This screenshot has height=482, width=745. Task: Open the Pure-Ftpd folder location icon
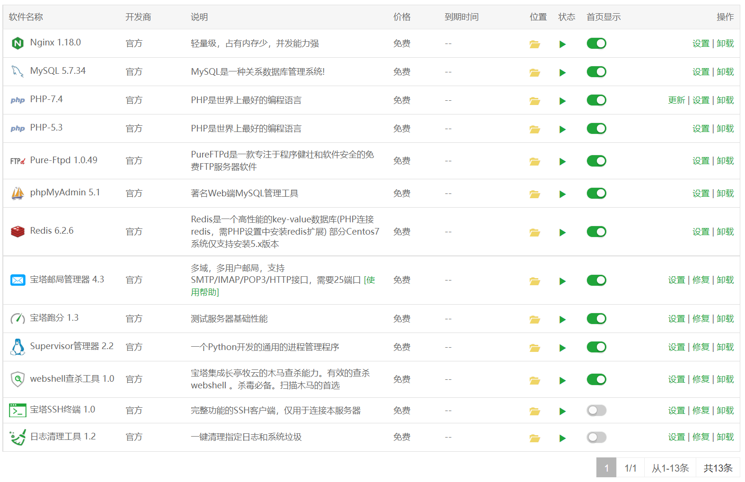coord(535,161)
